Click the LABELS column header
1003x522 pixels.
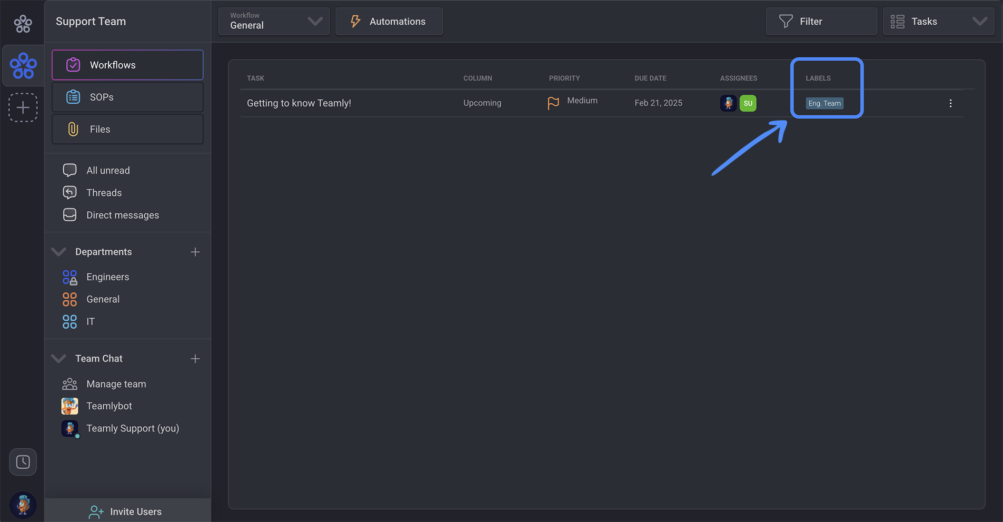(818, 78)
